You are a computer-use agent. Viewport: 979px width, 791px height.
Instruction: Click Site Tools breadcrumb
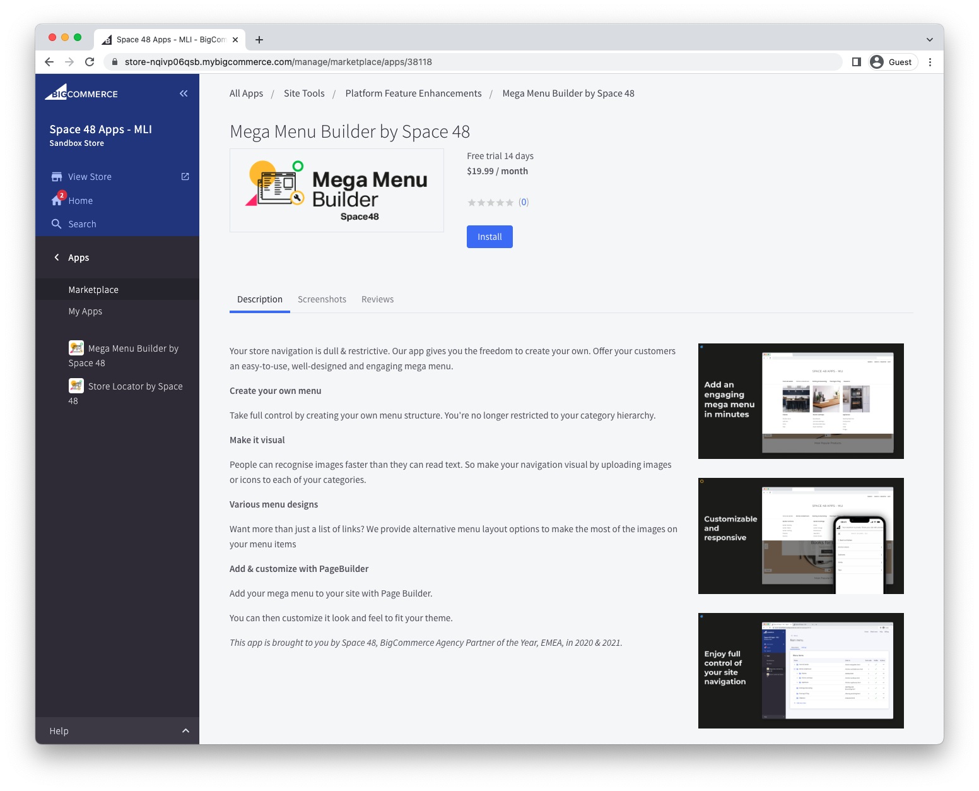(x=304, y=93)
